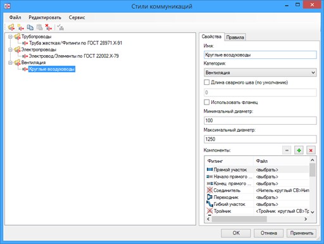The height and width of the screenshot is (244, 324).
Task: Click the Прямой участок fitting icon
Action: (x=209, y=169)
